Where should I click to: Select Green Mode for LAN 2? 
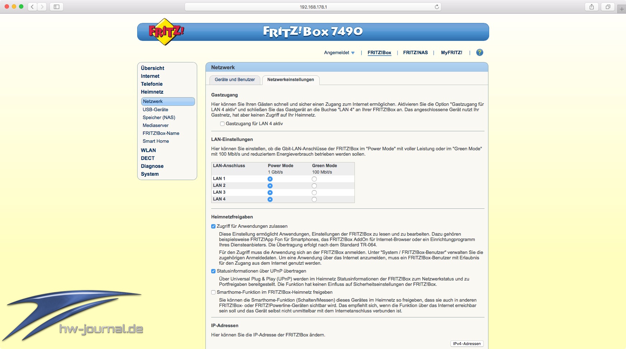pyautogui.click(x=314, y=186)
